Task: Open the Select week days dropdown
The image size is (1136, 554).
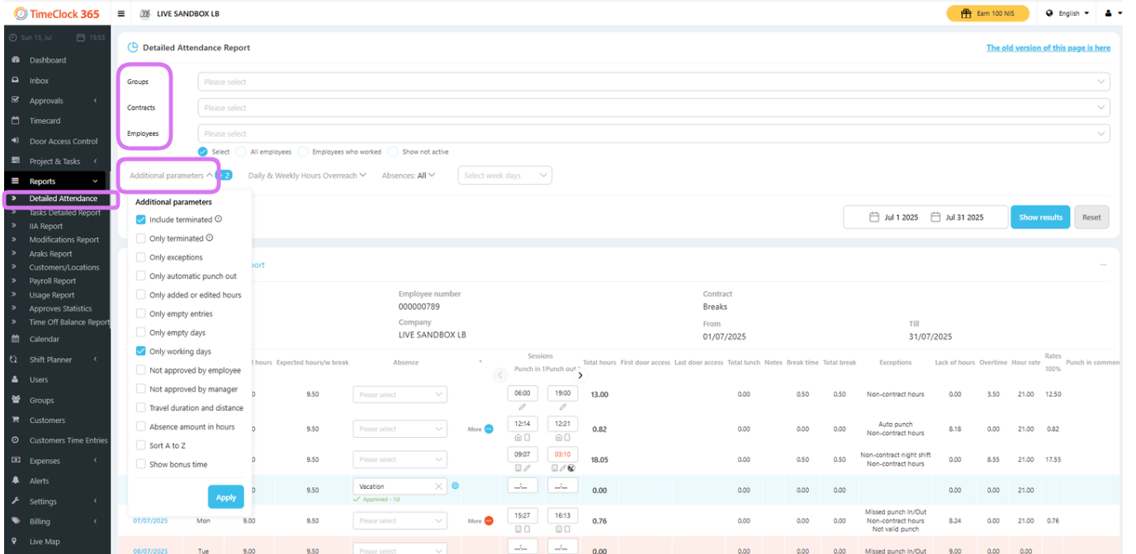Action: pos(504,176)
